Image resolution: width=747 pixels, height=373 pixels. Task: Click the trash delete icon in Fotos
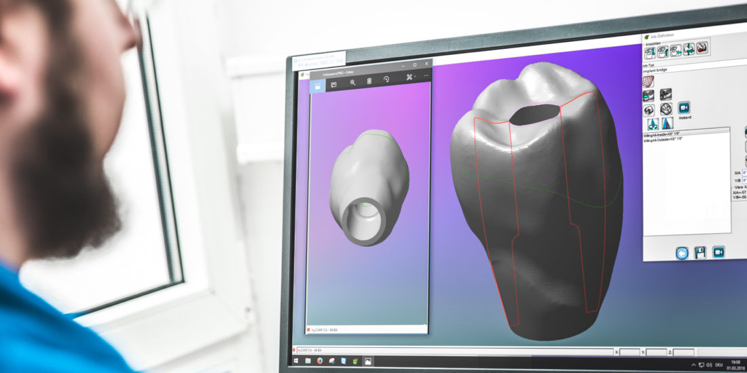(369, 81)
